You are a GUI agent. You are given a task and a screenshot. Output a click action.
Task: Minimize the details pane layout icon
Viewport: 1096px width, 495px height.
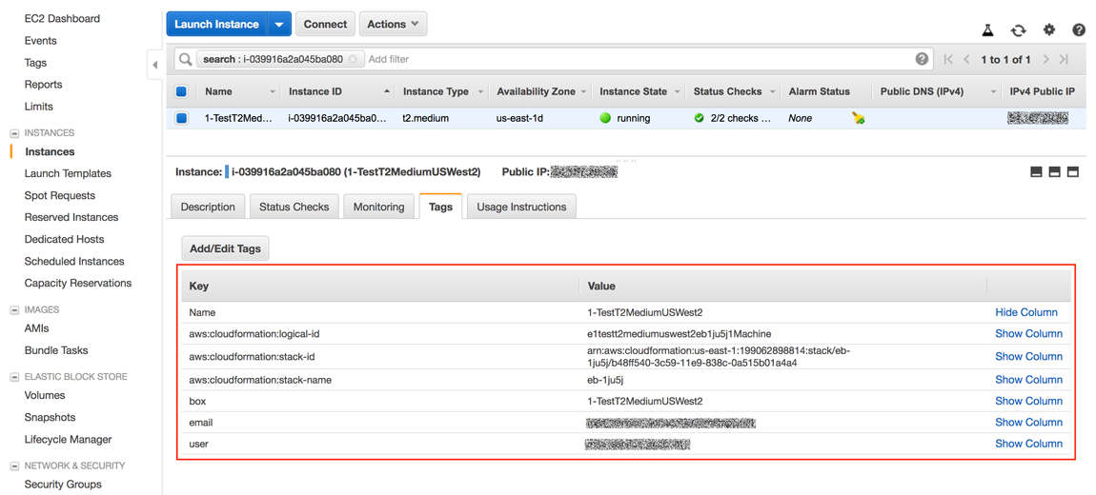(1037, 171)
